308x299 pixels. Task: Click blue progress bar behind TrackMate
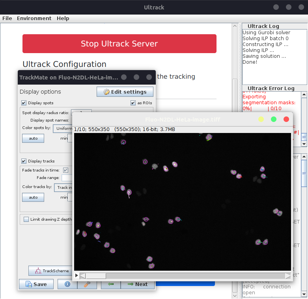185,284
